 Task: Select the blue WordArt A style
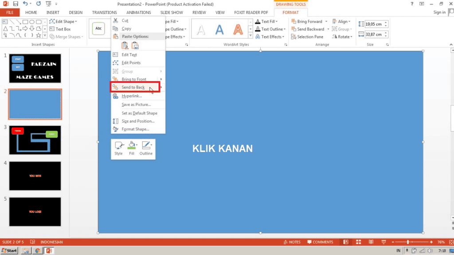[x=219, y=30]
